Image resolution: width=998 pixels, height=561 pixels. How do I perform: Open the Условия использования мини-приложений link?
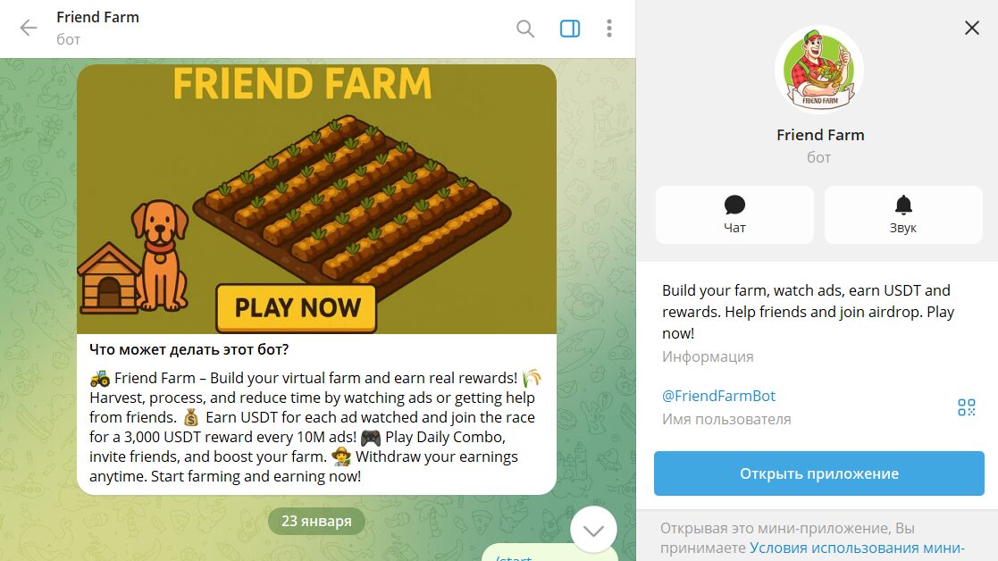(857, 548)
